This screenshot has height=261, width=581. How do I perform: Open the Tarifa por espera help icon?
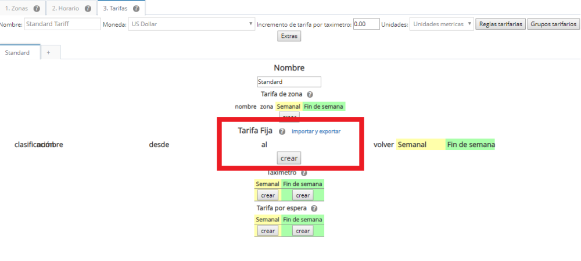[x=314, y=208]
